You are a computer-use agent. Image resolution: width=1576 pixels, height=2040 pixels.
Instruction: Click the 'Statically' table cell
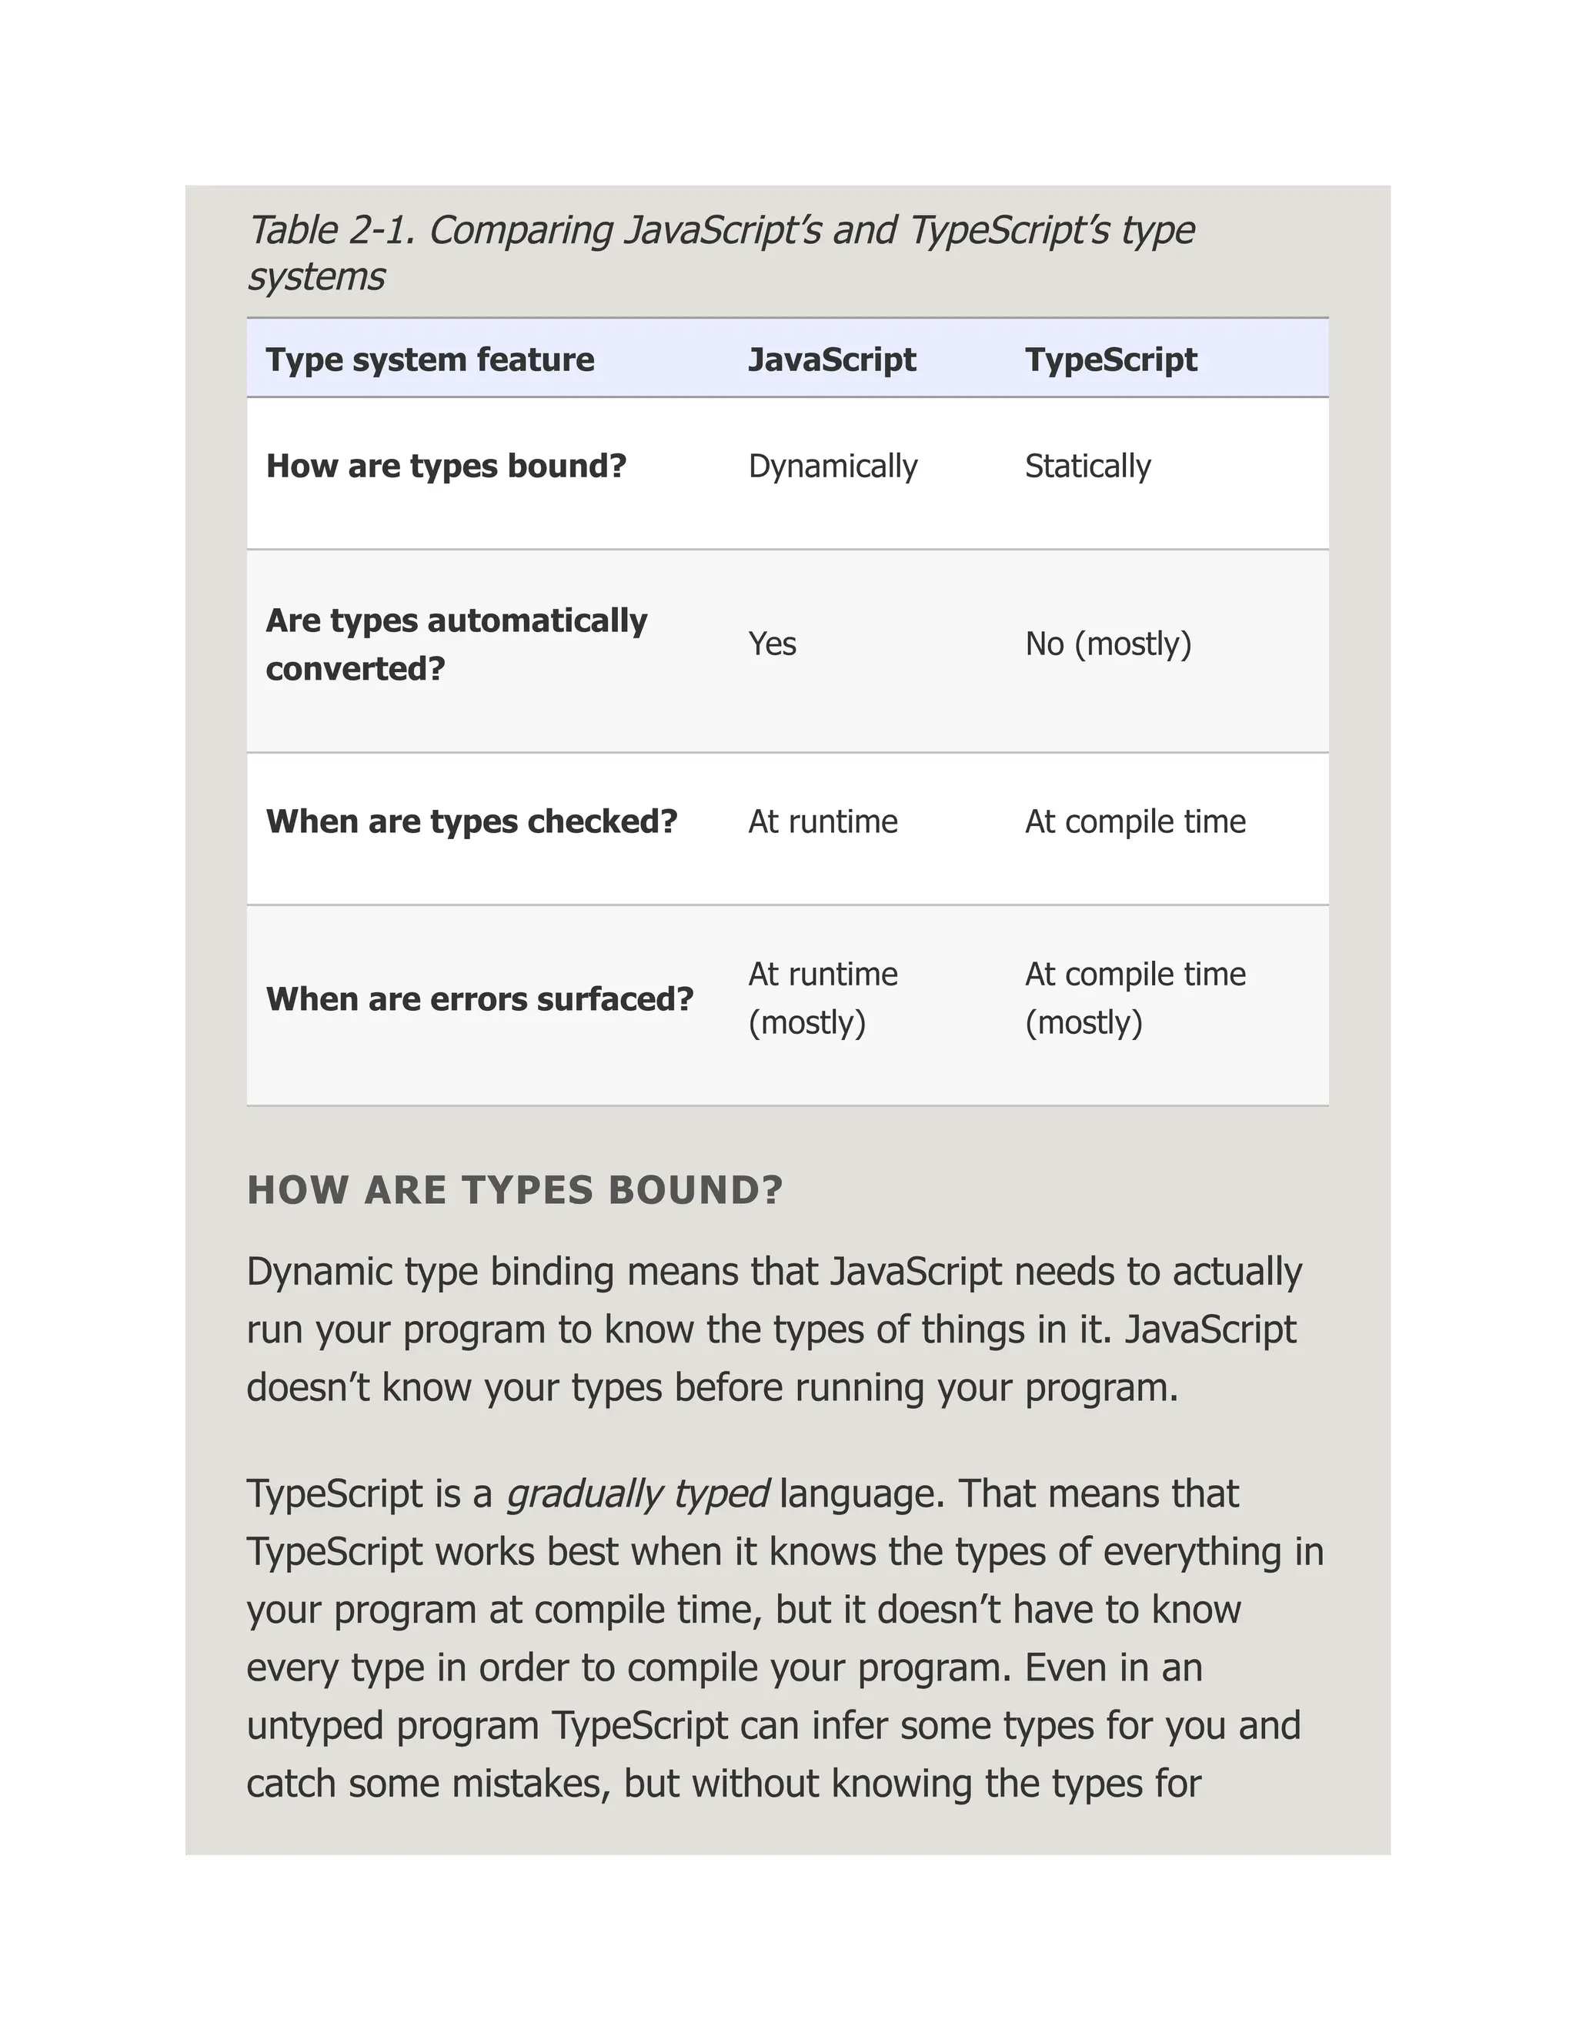click(1087, 466)
